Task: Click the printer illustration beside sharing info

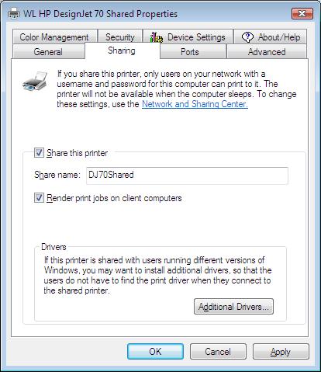Action: (x=35, y=81)
